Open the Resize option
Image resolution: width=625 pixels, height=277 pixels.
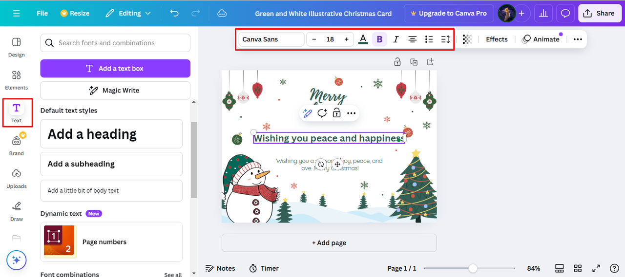pyautogui.click(x=75, y=13)
